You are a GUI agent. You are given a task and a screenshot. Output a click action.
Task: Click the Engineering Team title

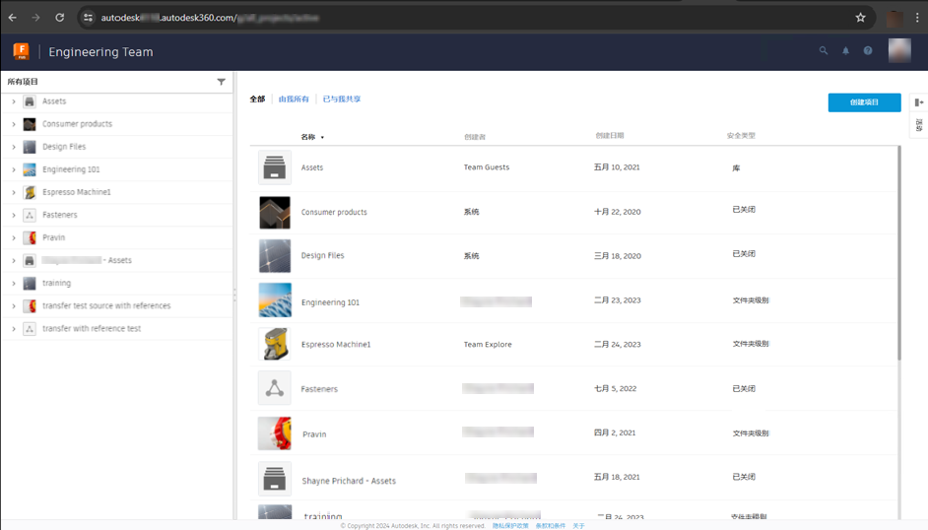click(x=100, y=52)
